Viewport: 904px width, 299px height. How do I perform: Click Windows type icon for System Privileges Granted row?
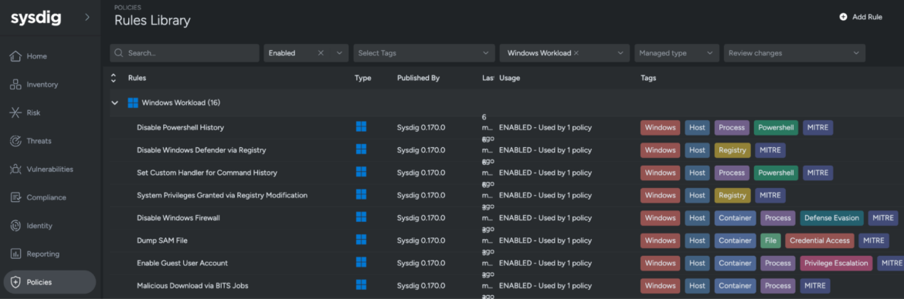point(361,194)
